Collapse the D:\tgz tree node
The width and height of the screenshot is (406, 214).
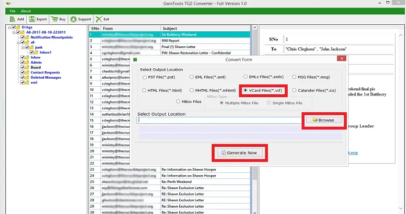point(10,27)
